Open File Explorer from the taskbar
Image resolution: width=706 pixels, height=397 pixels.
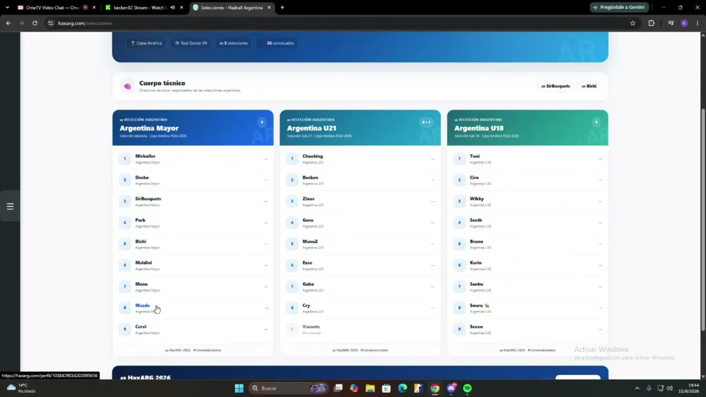370,388
